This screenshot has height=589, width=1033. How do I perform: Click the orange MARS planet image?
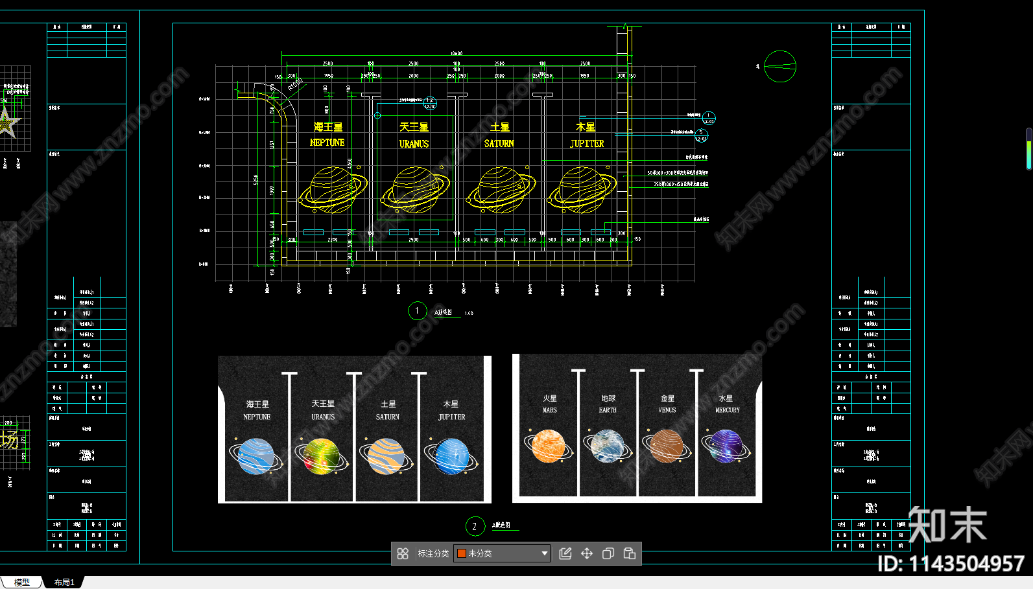click(549, 446)
